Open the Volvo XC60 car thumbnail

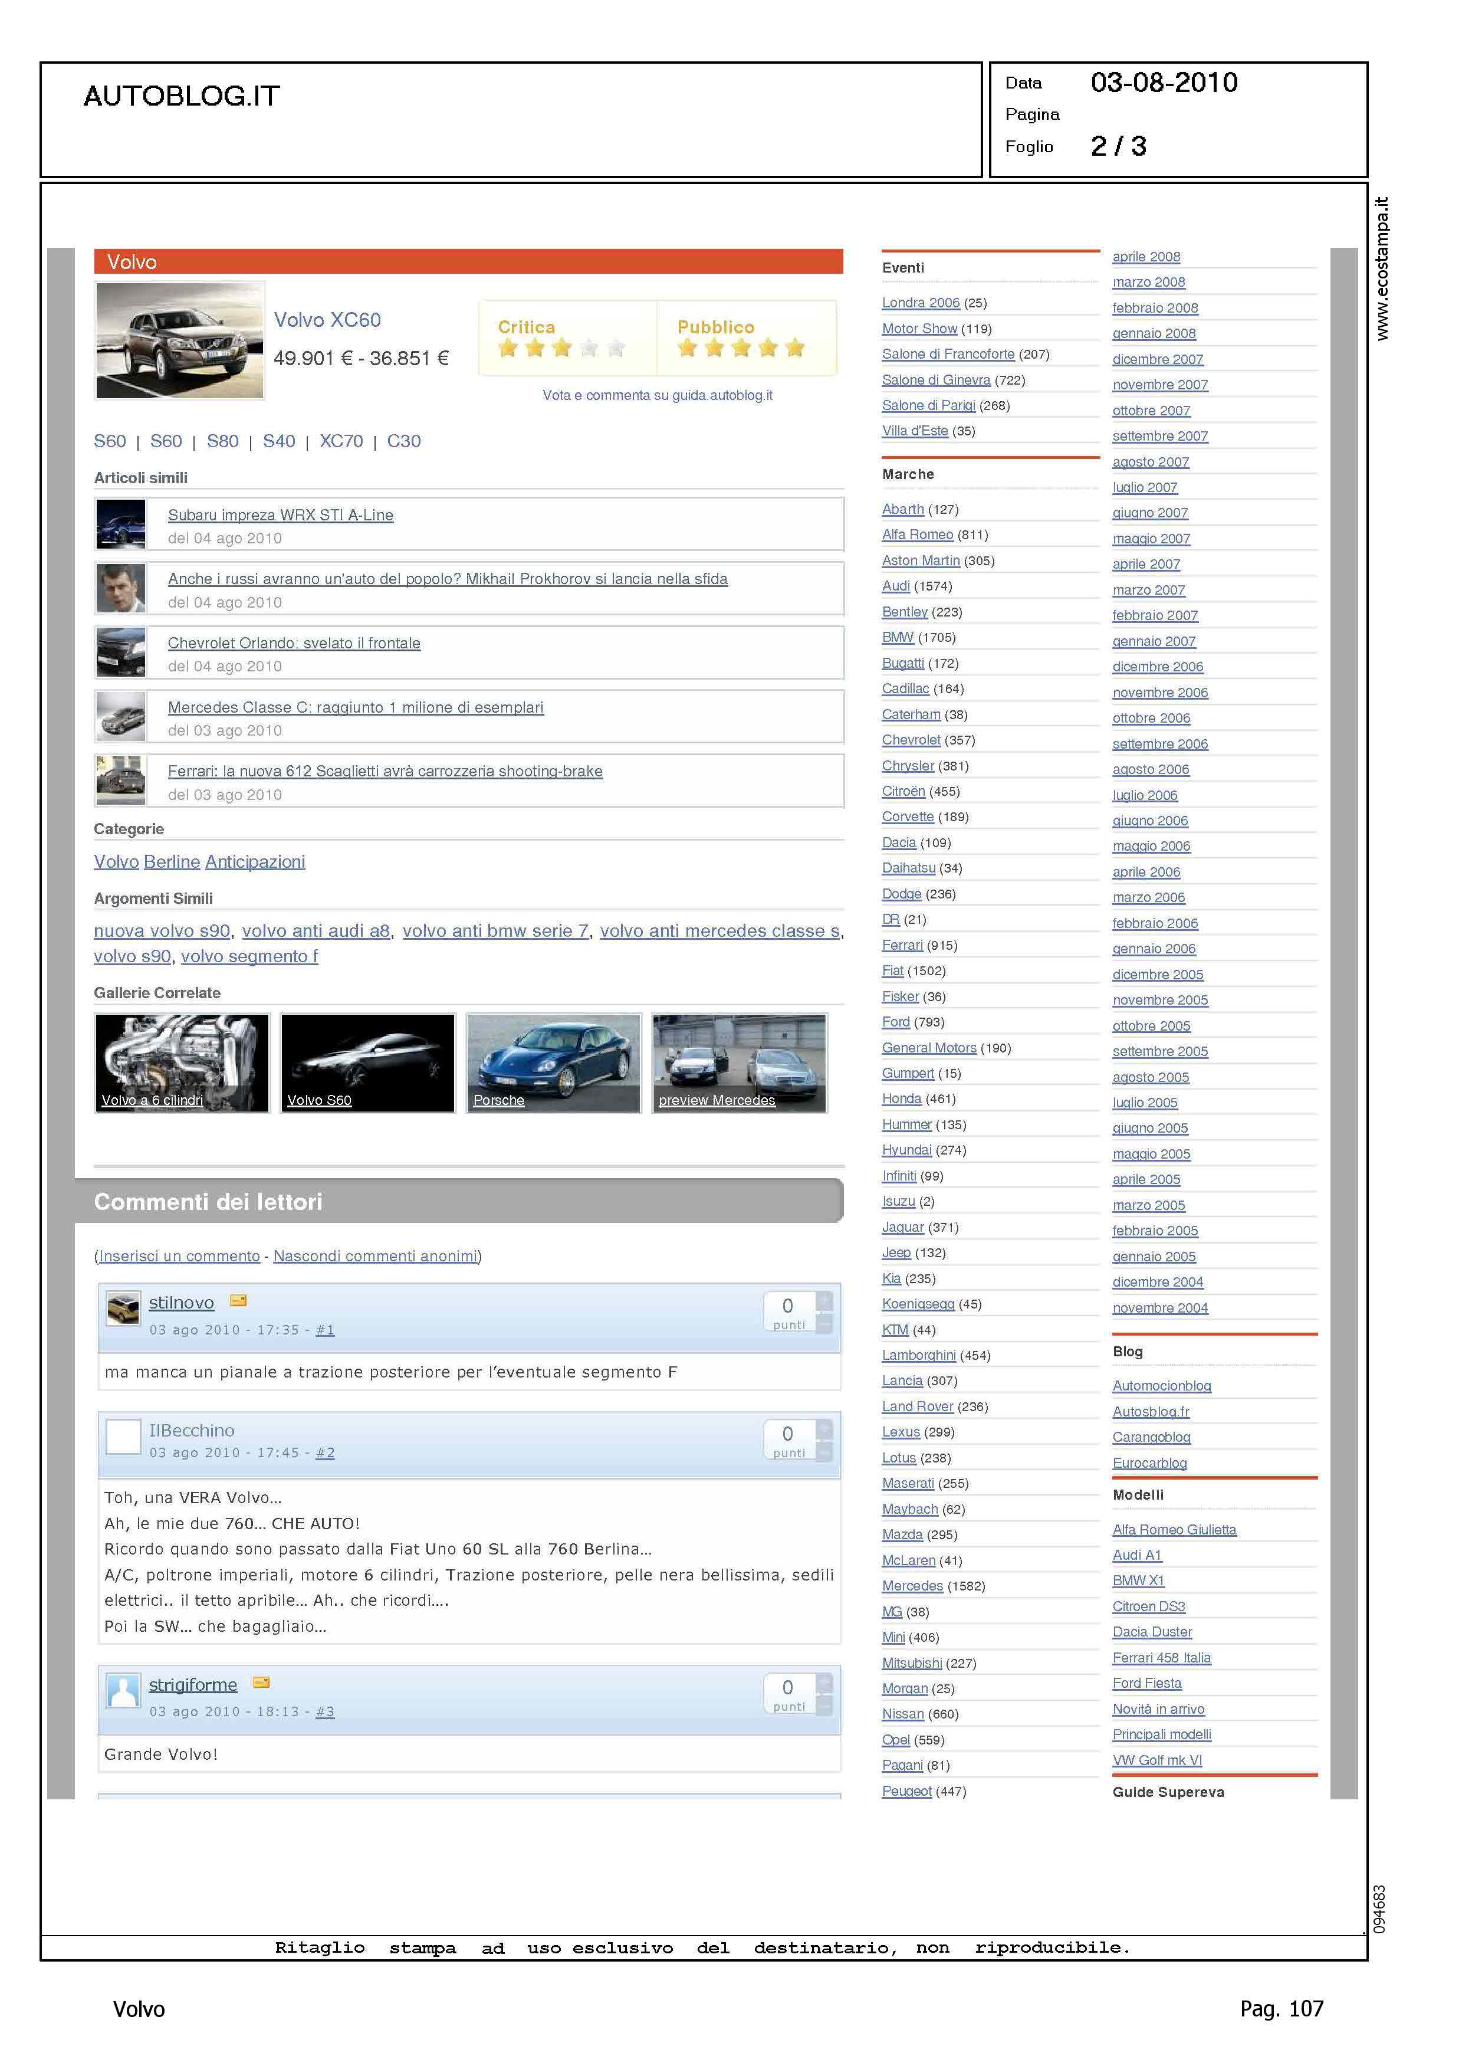pyautogui.click(x=179, y=340)
